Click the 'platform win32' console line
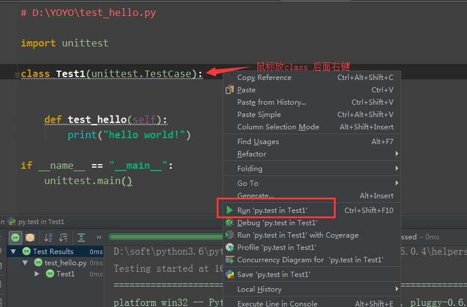467x307 pixels. point(168,302)
